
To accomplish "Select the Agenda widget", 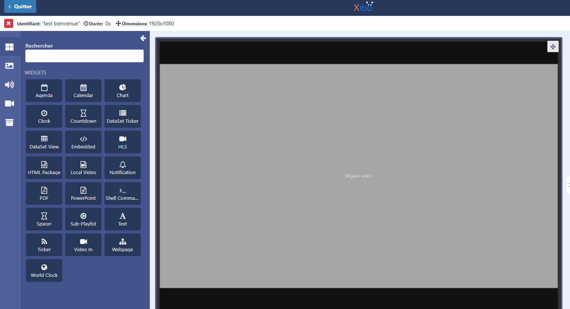I will click(x=44, y=91).
